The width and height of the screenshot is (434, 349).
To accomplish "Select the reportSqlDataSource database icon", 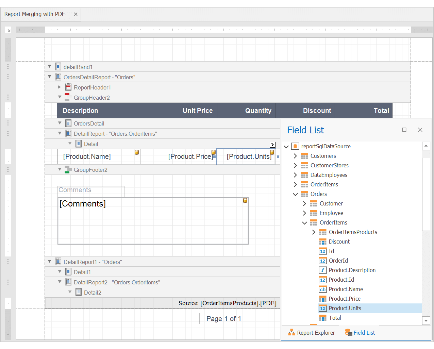I will point(295,146).
